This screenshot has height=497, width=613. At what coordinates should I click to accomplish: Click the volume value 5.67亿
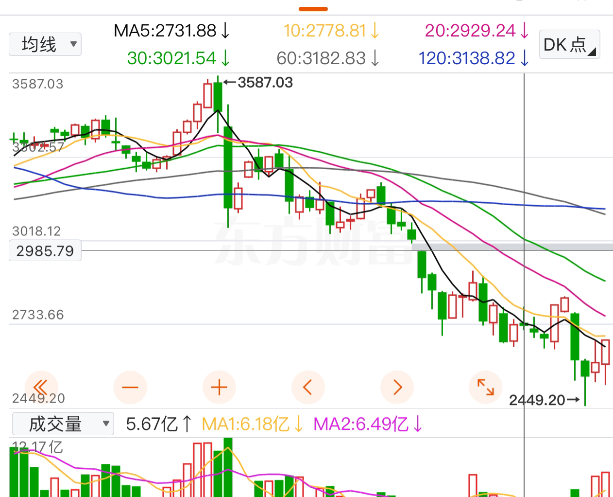(x=159, y=424)
